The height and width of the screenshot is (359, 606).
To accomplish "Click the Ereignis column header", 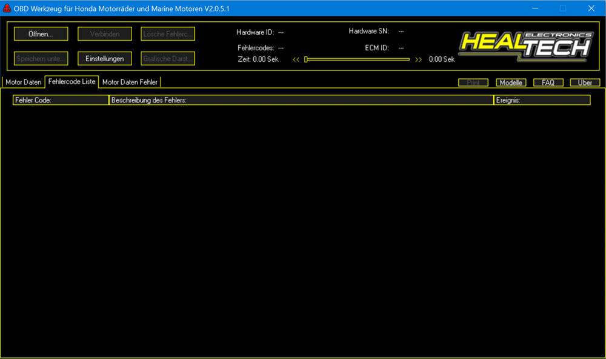I will point(541,100).
